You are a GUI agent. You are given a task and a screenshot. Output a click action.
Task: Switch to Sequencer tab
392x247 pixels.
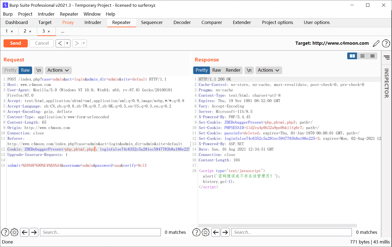(x=152, y=23)
